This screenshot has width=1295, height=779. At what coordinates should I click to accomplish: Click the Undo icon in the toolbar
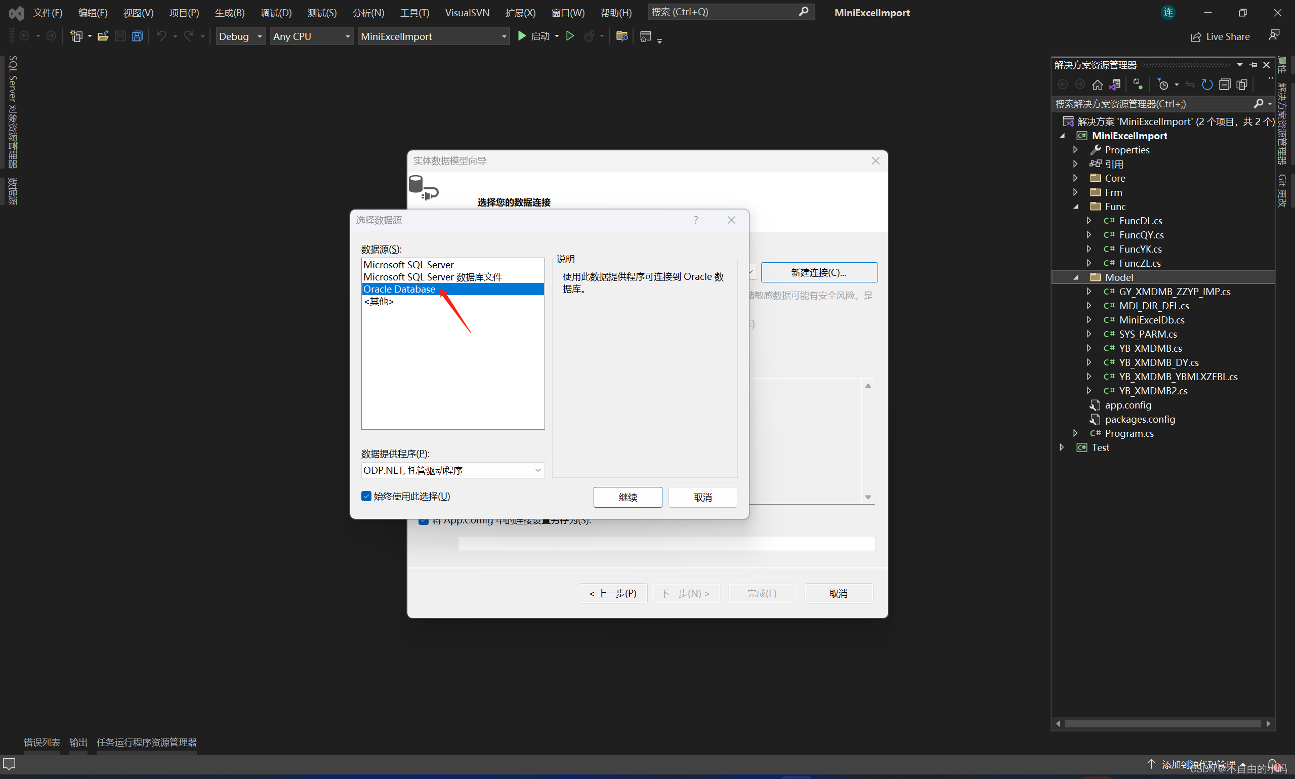(161, 36)
